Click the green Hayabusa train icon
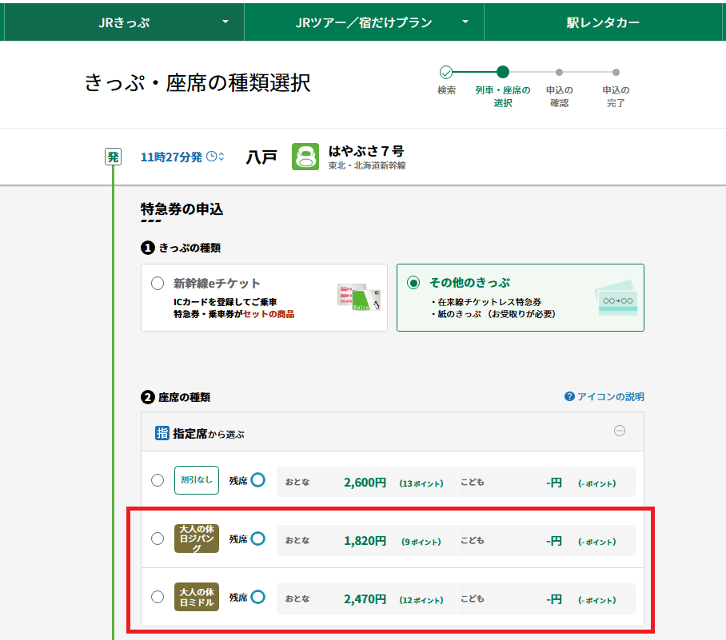This screenshot has height=640, width=726. (x=305, y=157)
